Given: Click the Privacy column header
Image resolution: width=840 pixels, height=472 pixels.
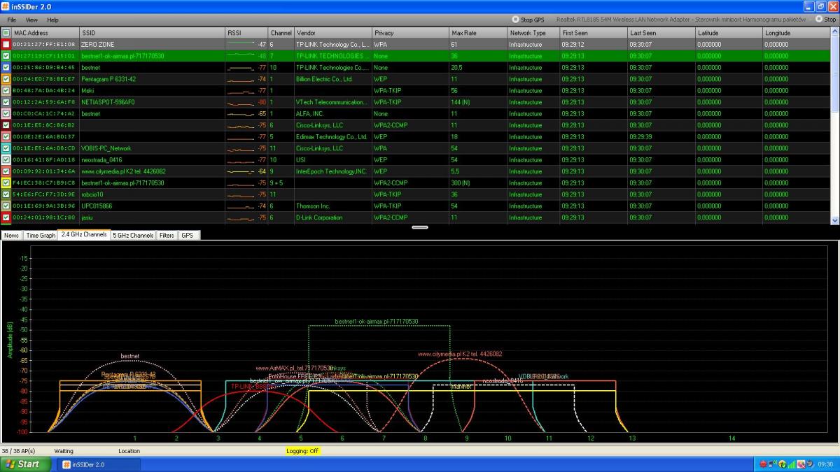Looking at the screenshot, I should pos(410,33).
